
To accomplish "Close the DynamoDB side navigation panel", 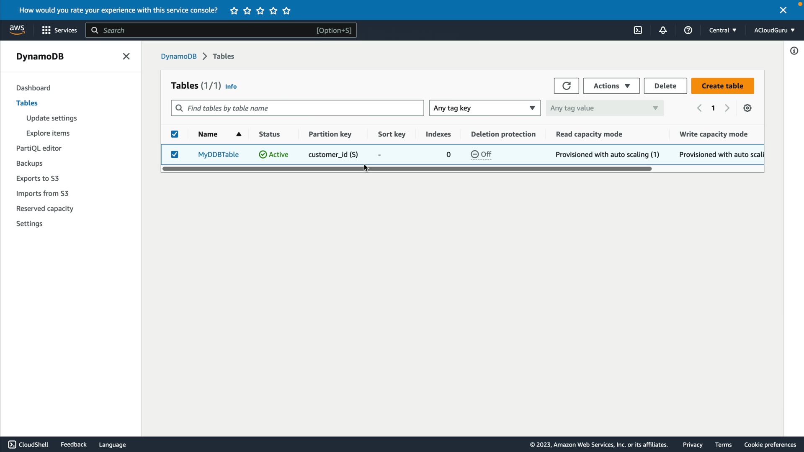I will tap(126, 56).
